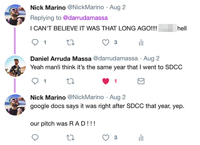Reply to Nick Marino's first tweet

point(35,42)
